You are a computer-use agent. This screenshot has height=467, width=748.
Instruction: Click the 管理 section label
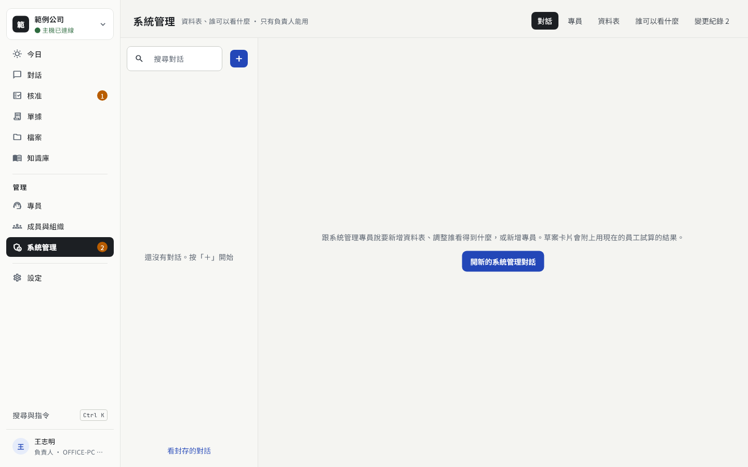(20, 187)
